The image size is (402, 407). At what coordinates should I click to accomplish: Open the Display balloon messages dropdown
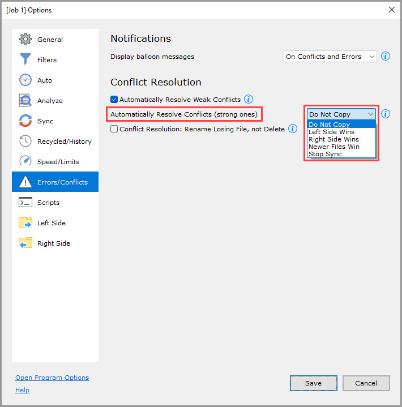pos(330,57)
